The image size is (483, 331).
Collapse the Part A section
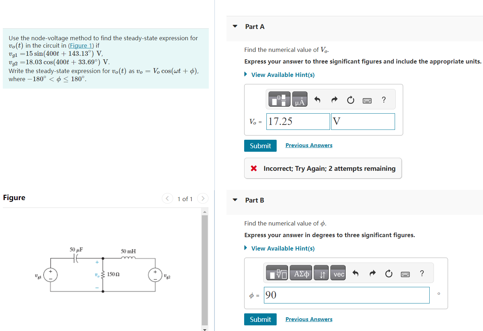pyautogui.click(x=235, y=26)
